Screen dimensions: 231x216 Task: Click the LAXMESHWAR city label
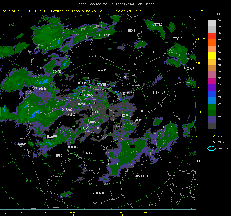click(91, 128)
